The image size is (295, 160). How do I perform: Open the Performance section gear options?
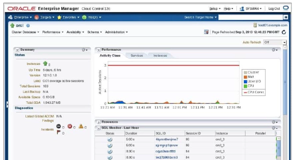275,50
